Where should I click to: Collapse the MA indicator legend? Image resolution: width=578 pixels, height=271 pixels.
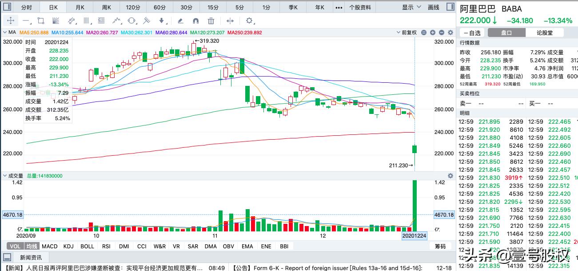click(x=6, y=32)
